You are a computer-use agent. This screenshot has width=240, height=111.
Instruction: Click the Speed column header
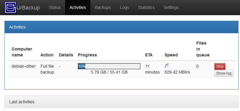click(171, 55)
